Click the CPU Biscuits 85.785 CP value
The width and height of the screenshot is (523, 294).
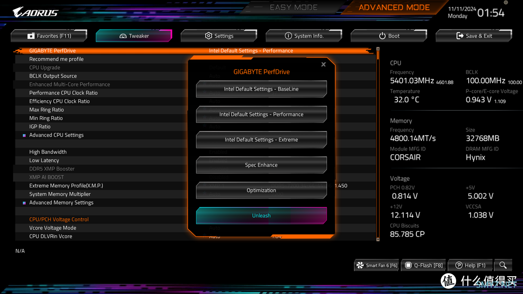[x=407, y=234]
